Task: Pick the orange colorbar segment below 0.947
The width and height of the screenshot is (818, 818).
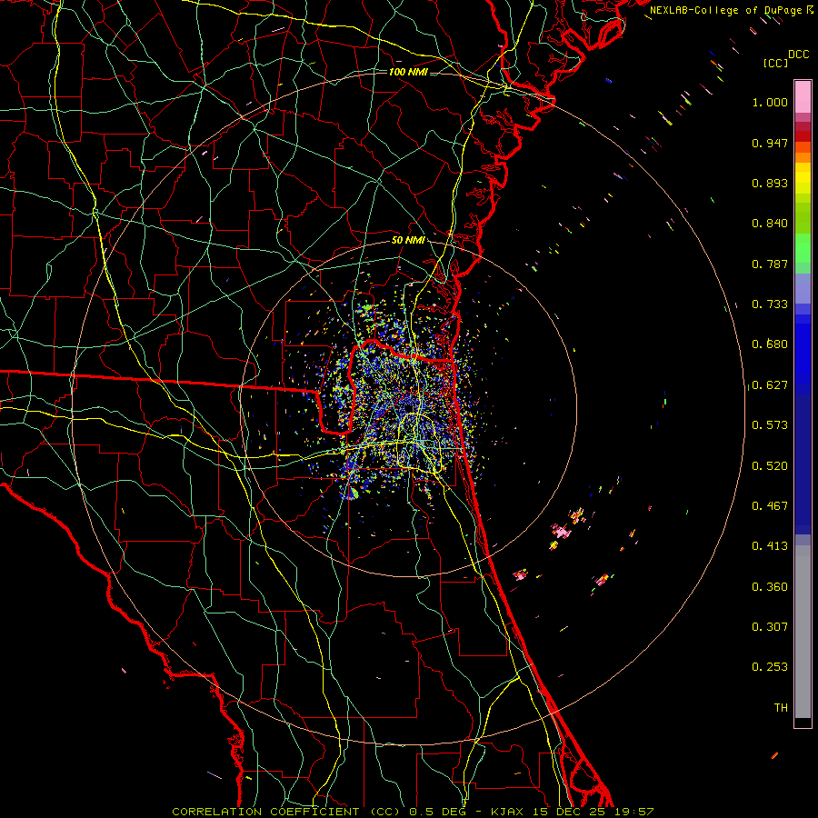Action: (803, 147)
